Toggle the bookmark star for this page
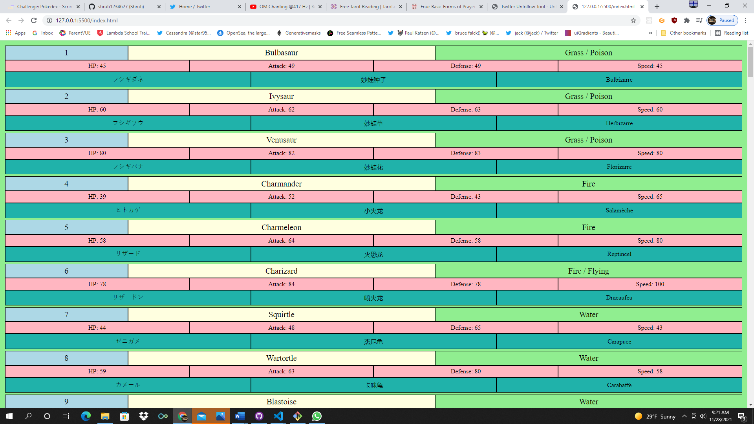 click(x=633, y=20)
